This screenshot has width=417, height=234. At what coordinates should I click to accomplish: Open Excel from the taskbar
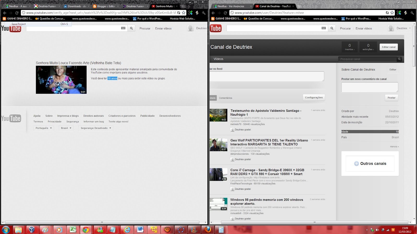[x=72, y=230]
